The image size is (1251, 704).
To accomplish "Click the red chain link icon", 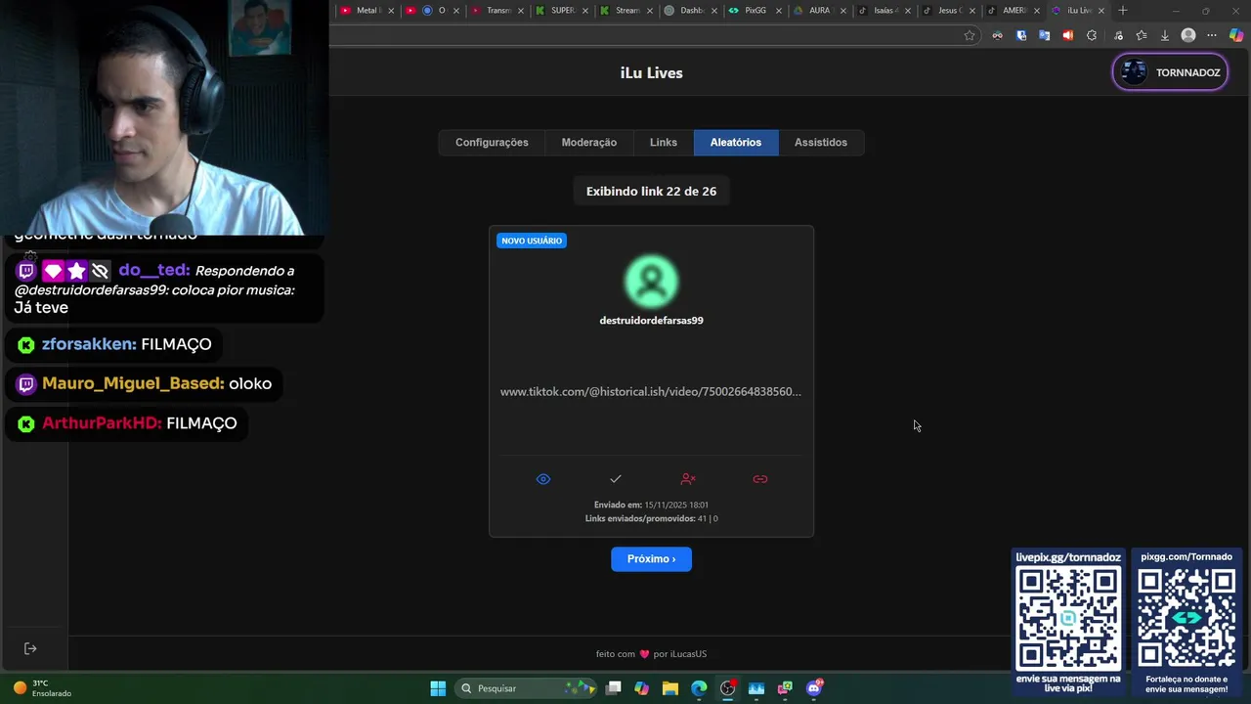I will click(760, 479).
